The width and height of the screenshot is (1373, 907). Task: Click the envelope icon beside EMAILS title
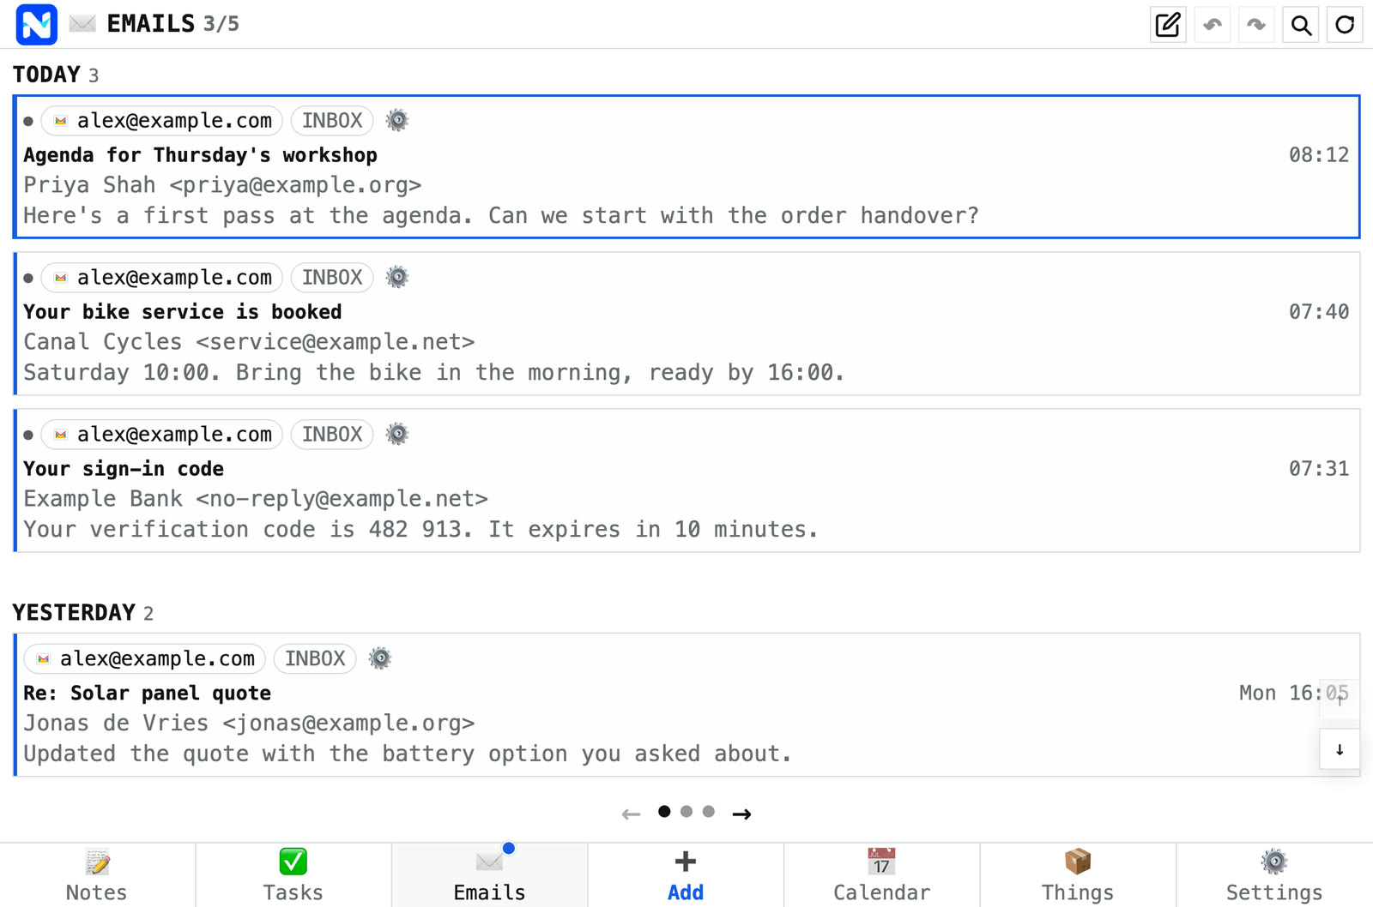pos(82,23)
